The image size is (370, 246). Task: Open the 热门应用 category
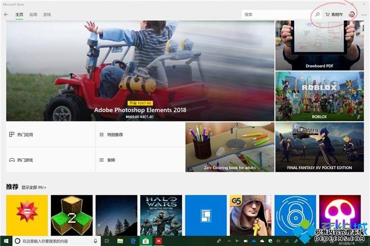pyautogui.click(x=50, y=134)
